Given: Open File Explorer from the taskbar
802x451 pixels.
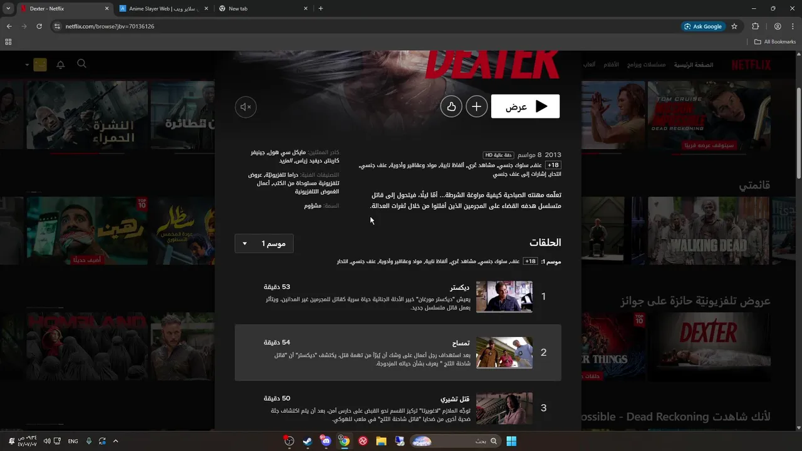Looking at the screenshot, I should (x=381, y=441).
